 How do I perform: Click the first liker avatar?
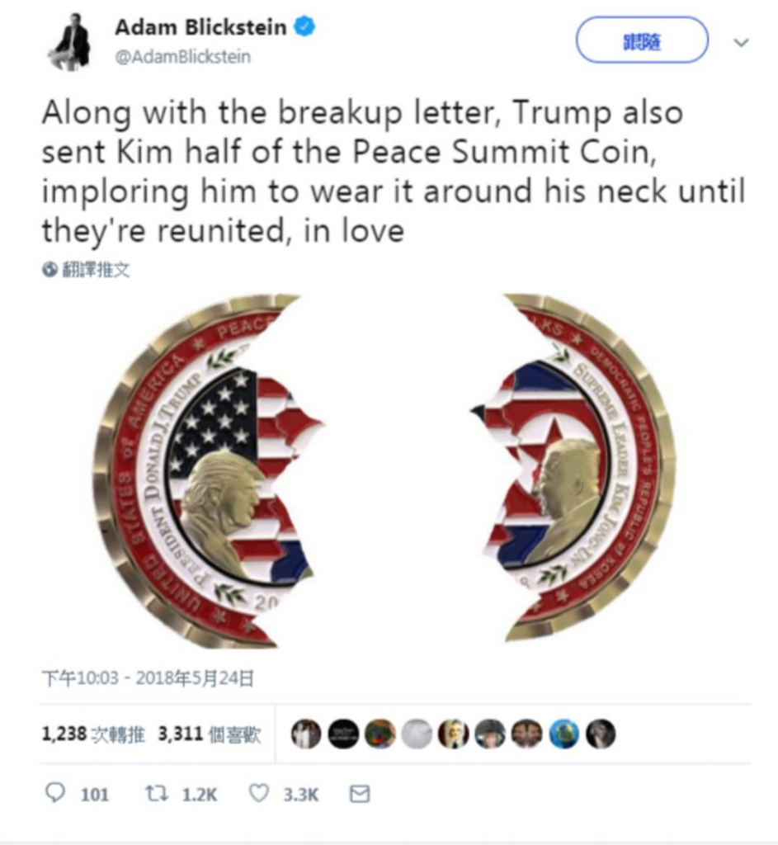point(305,734)
